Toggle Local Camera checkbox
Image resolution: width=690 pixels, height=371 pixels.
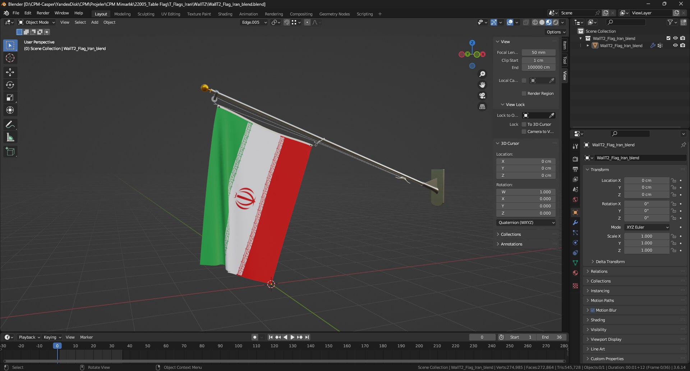(524, 81)
